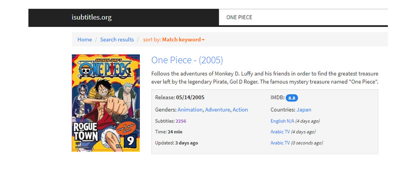The image size is (409, 169).
Task: Click the One Piece Rogue Town poster
Action: coord(106,103)
